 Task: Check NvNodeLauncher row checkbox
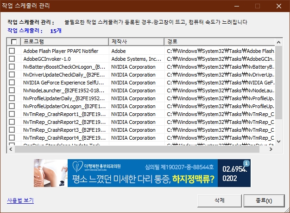[12, 90]
